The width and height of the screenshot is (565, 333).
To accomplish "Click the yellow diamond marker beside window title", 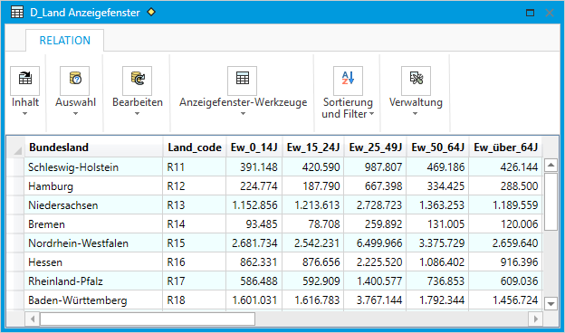I will 151,12.
